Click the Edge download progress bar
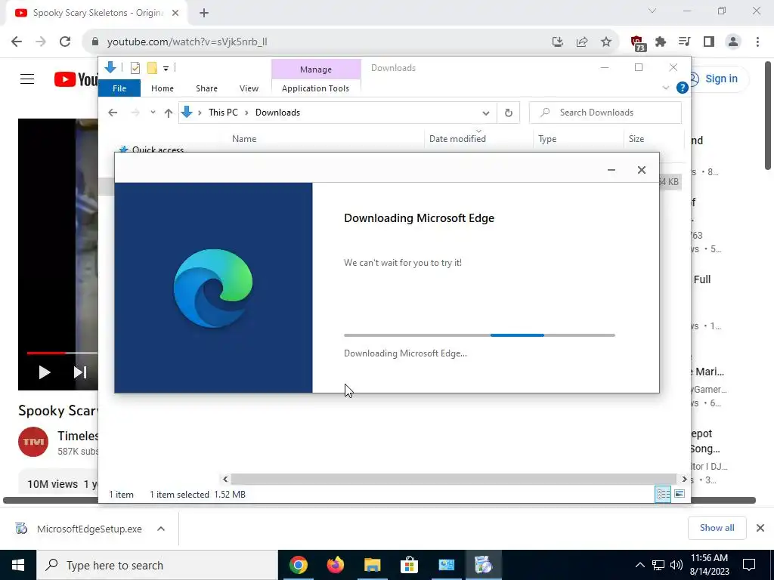 (479, 335)
